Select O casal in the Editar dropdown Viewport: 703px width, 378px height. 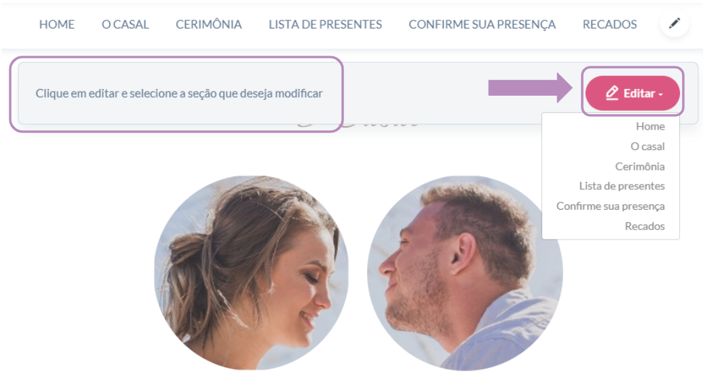[x=647, y=147]
